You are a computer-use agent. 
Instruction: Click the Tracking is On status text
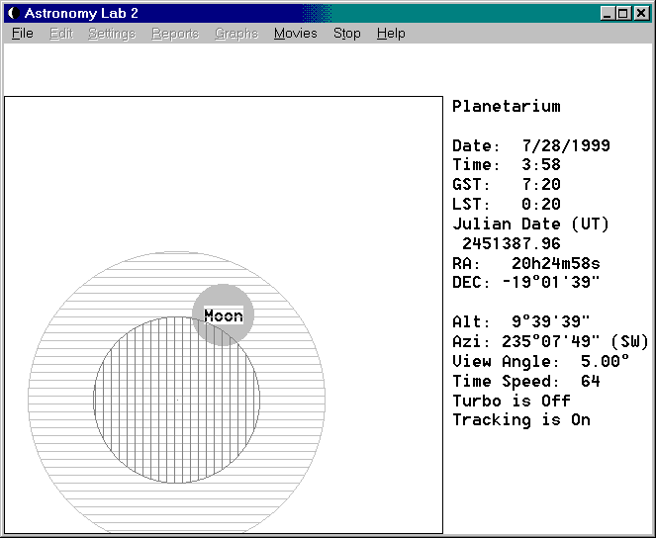pyautogui.click(x=520, y=419)
